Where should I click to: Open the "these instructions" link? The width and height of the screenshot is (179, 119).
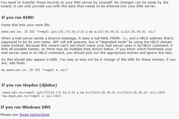coord(34,115)
